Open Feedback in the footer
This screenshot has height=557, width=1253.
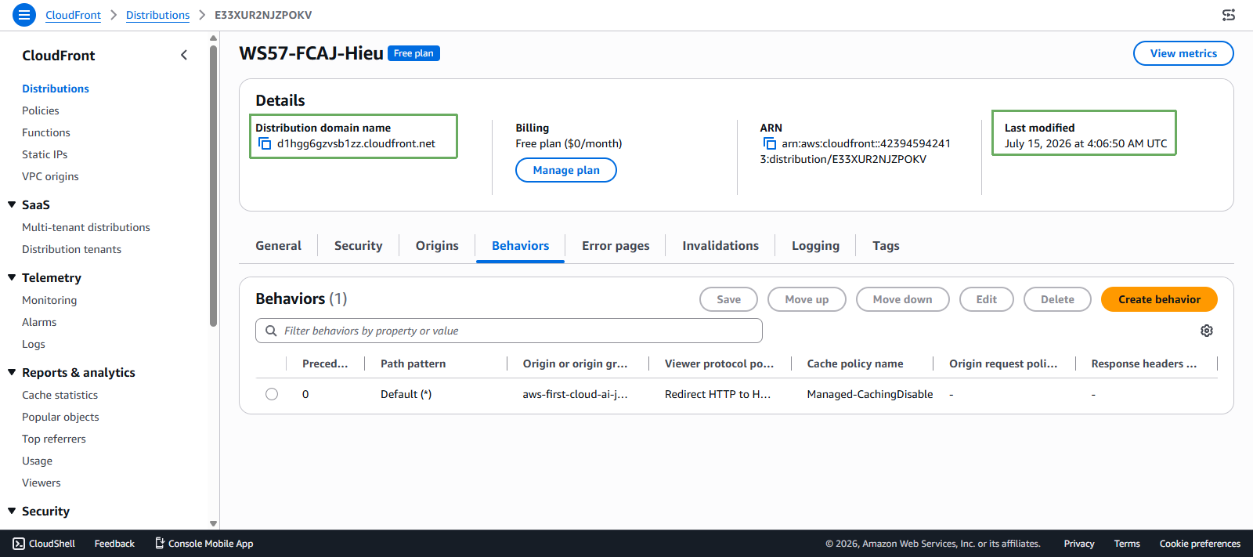(x=114, y=544)
